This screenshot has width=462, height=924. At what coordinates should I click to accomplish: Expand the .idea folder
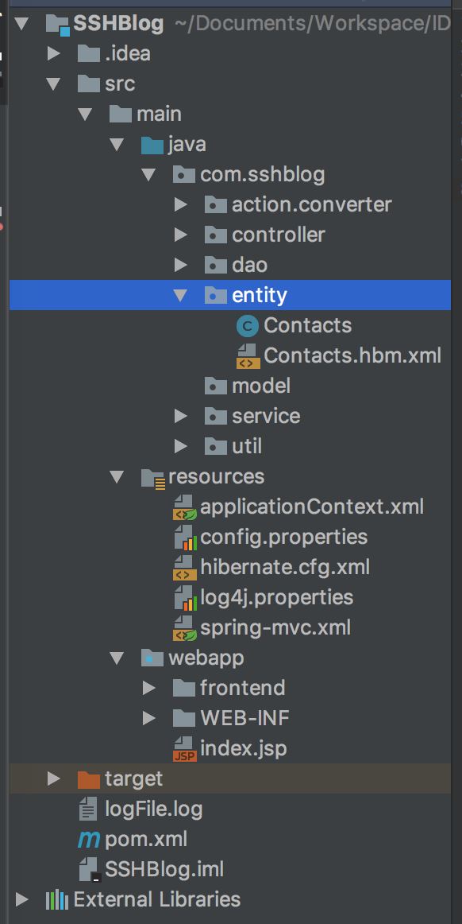(53, 54)
